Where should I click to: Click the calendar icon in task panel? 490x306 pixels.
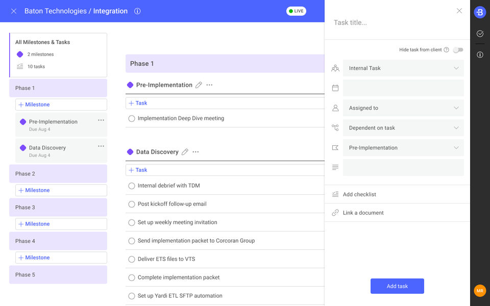335,88
